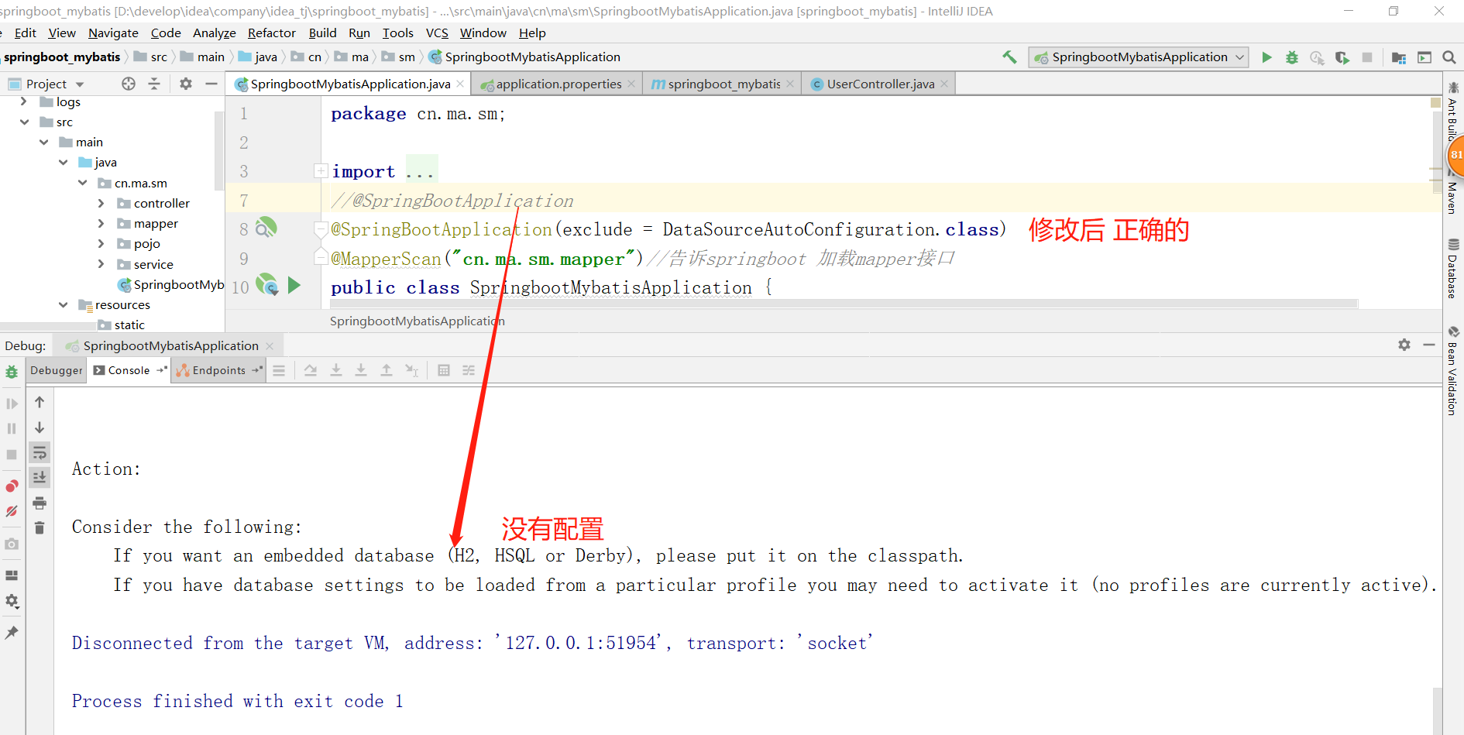Open Run Anything toolbar icon
This screenshot has width=1464, height=735.
tap(1424, 57)
